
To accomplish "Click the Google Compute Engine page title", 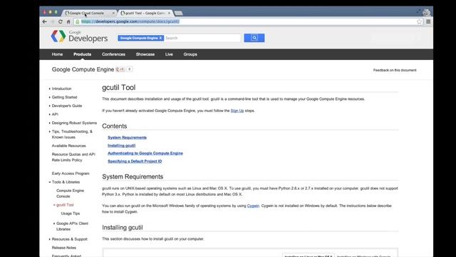I will (x=83, y=69).
